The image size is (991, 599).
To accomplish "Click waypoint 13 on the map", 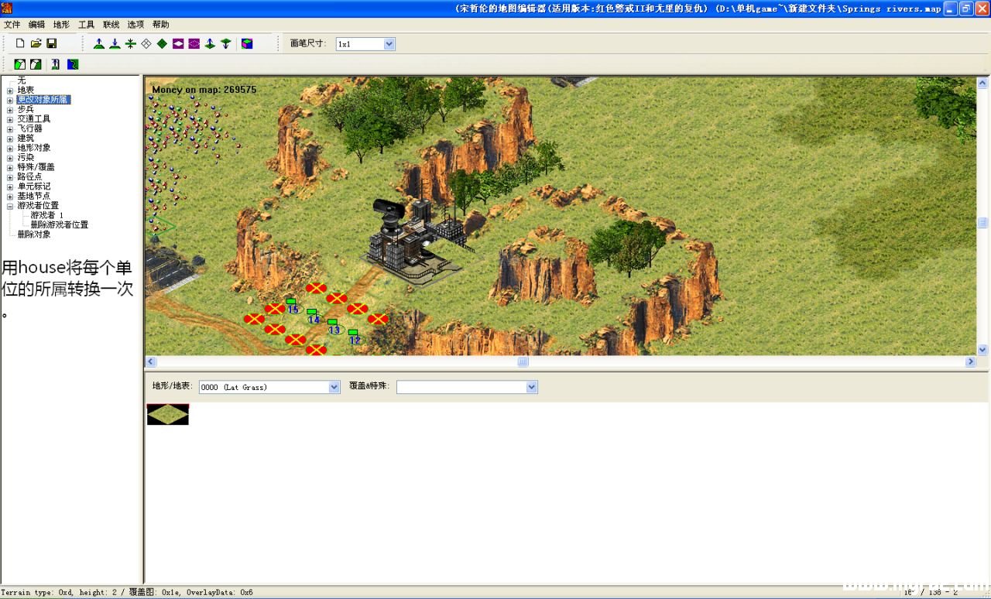I will coord(334,327).
